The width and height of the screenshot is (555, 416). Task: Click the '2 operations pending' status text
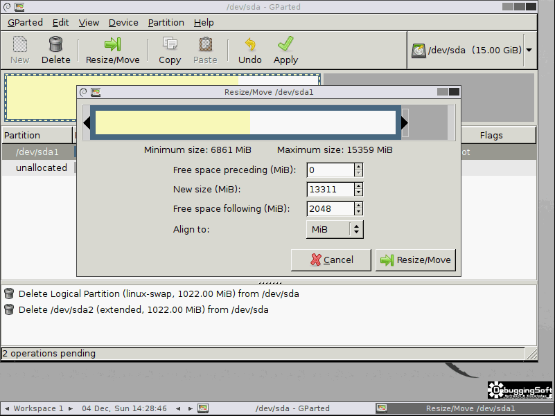(x=49, y=354)
